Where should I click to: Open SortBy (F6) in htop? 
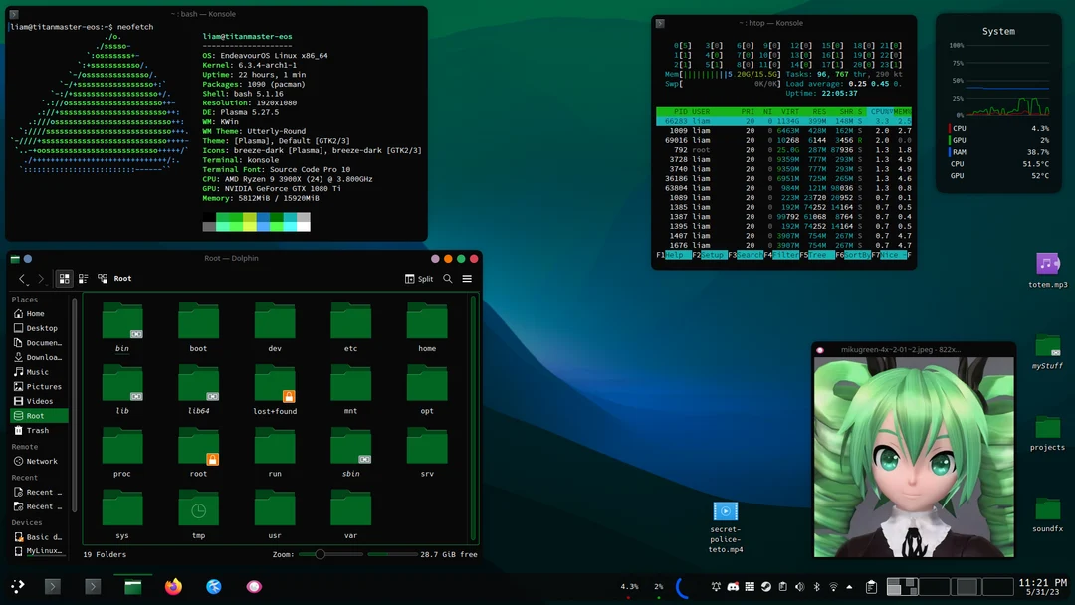853,256
